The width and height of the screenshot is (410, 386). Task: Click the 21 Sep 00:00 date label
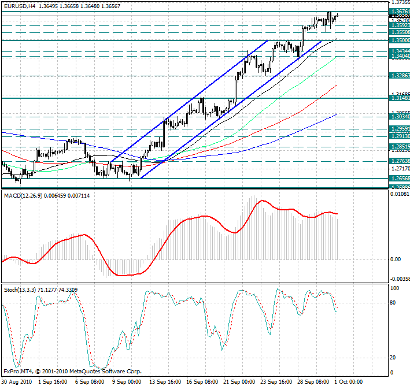(239, 382)
